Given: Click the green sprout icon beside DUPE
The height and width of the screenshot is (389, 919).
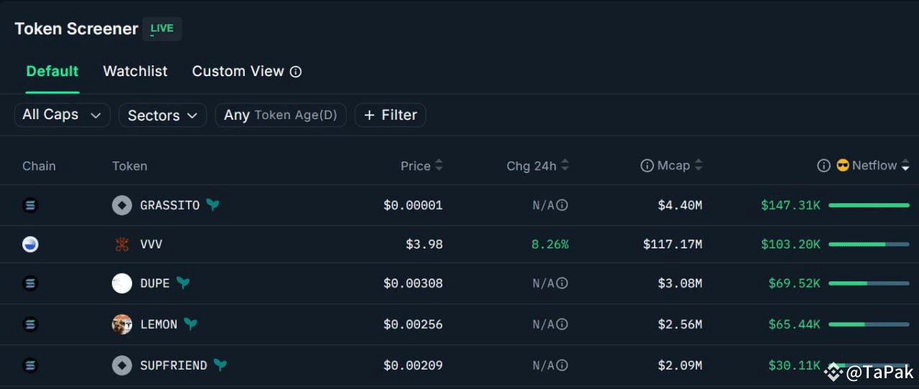Looking at the screenshot, I should tap(183, 283).
